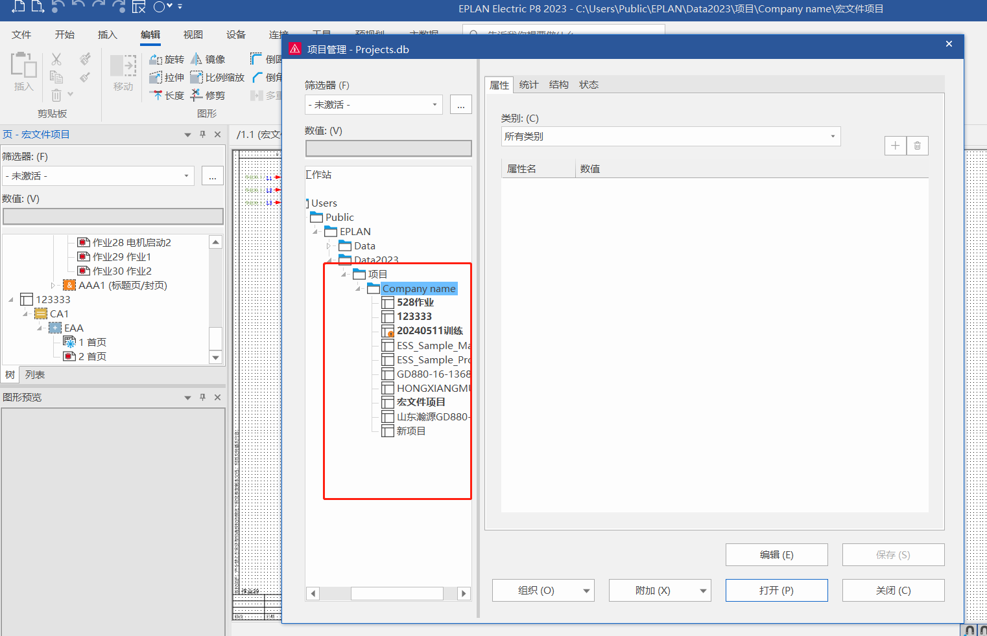The image size is (987, 636).
Task: Open the filter dropdown in project management dialog
Action: pyautogui.click(x=434, y=105)
